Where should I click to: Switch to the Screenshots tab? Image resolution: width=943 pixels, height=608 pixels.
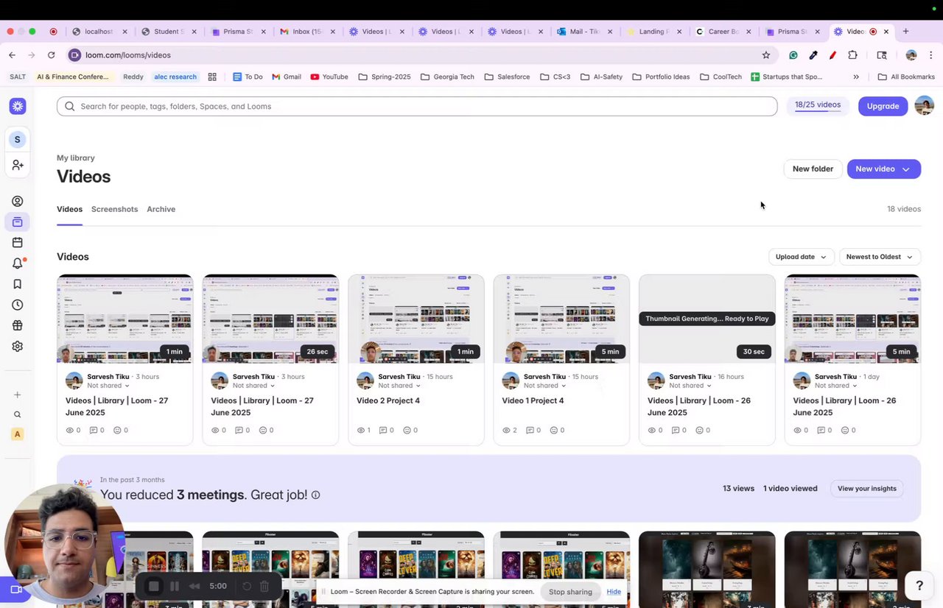114,209
